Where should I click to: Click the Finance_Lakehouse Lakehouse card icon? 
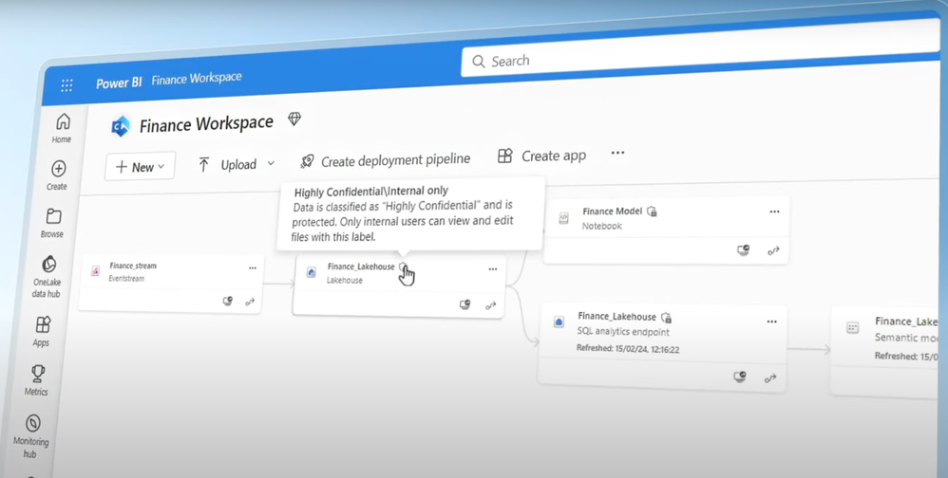coord(312,272)
